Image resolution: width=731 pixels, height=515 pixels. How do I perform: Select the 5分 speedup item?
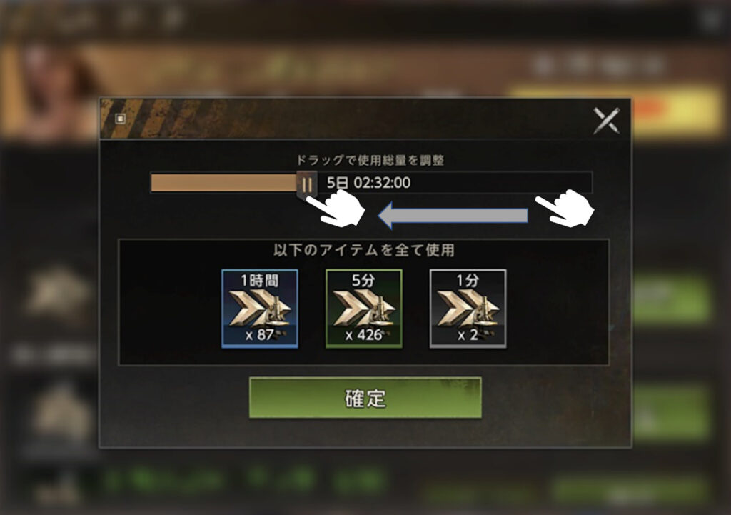coord(363,309)
